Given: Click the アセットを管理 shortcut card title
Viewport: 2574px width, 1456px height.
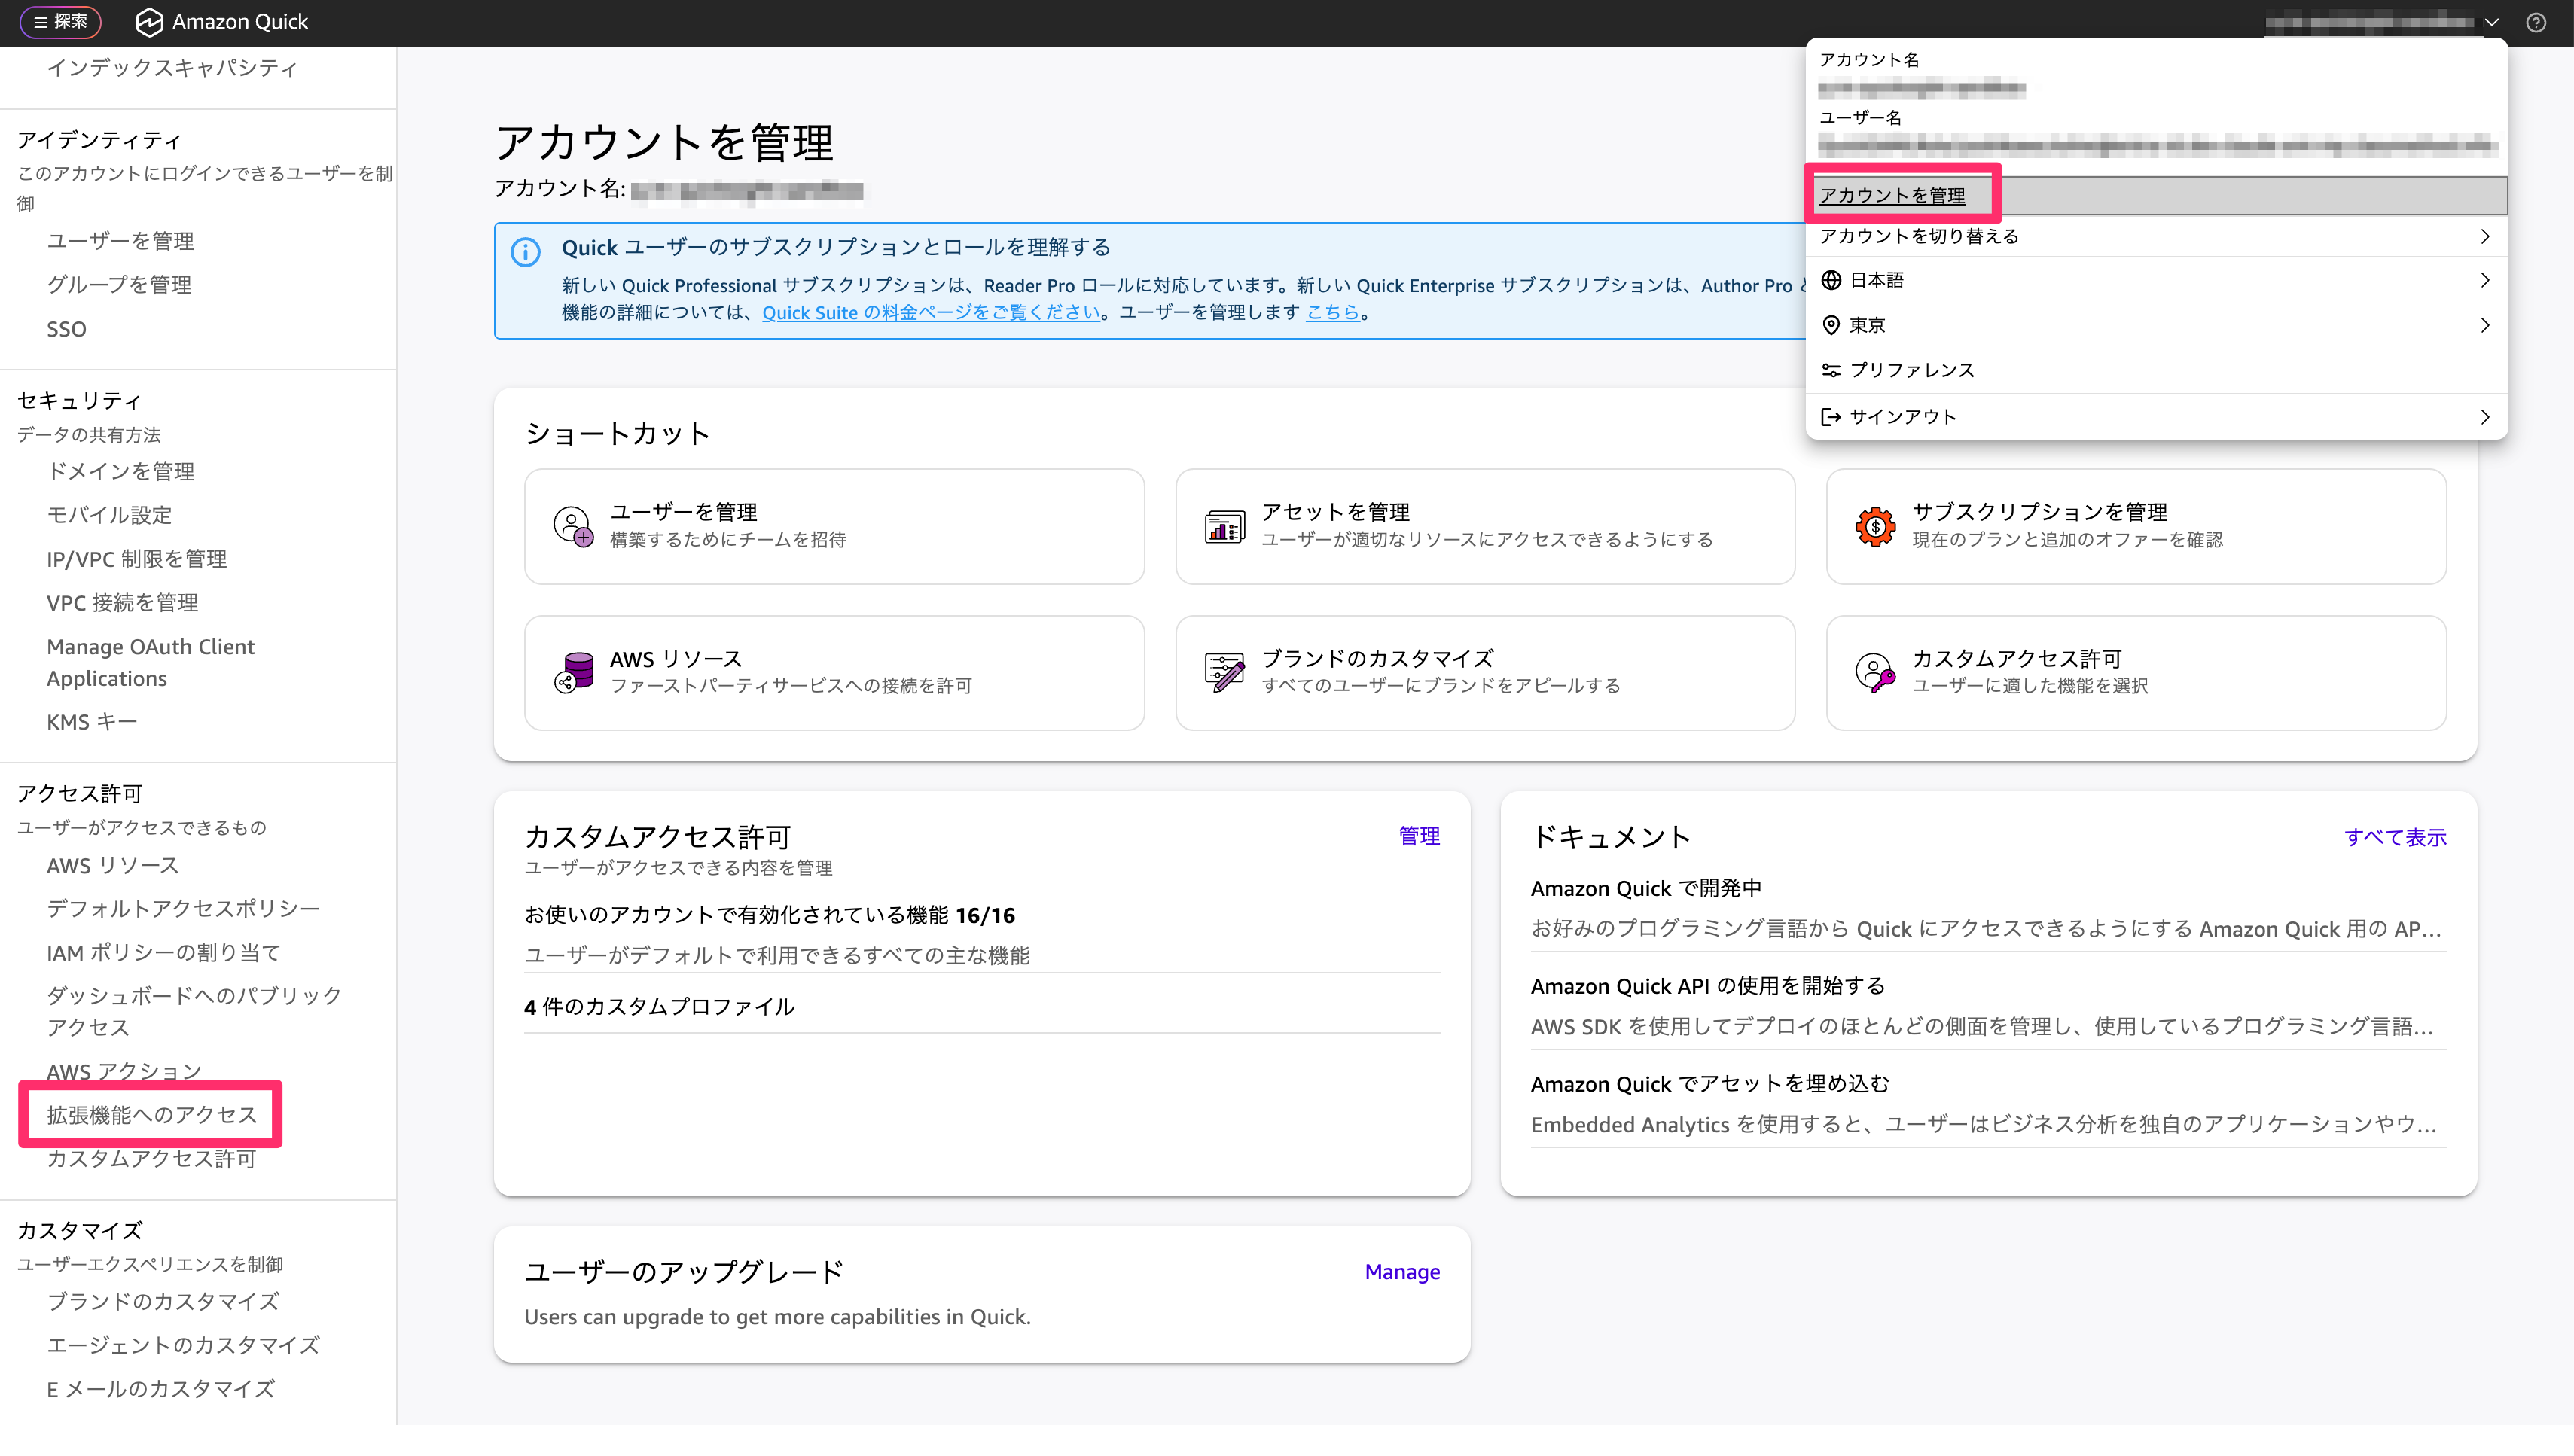Looking at the screenshot, I should click(x=1335, y=512).
